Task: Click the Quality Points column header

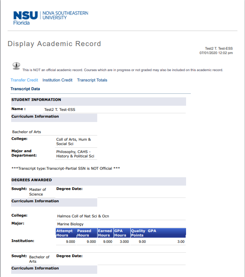Action: pos(138,233)
